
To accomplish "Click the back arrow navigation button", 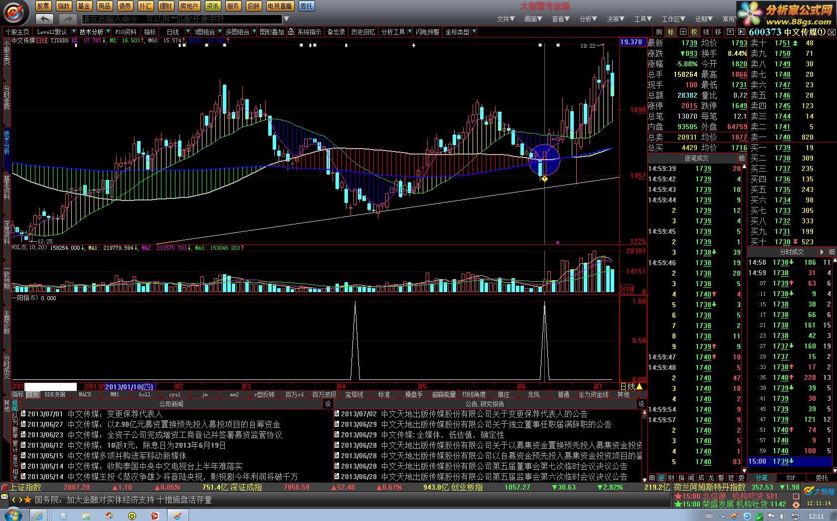I will pos(45,19).
